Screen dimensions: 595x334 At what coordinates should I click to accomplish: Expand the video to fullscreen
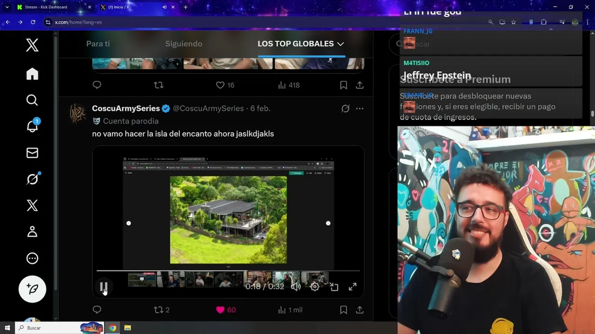pos(353,287)
